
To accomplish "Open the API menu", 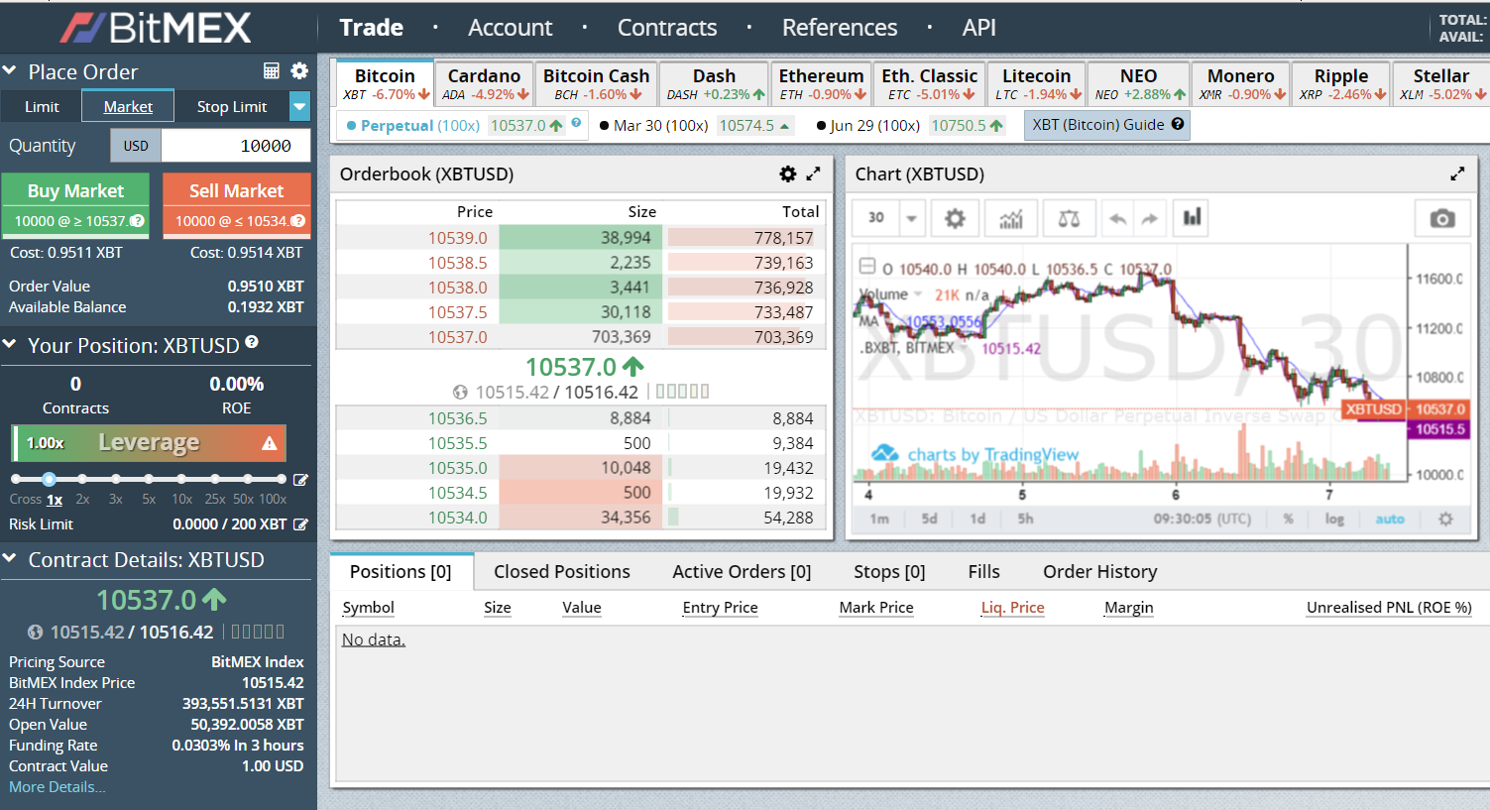I will click(979, 28).
